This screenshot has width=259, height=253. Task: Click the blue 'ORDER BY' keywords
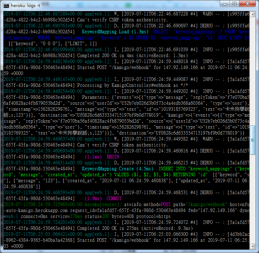coord(146,38)
